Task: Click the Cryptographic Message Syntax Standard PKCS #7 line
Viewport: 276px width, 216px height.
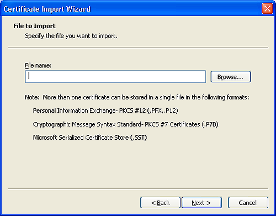Action: (x=126, y=124)
